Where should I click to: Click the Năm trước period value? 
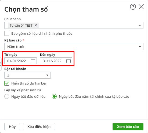(16, 47)
